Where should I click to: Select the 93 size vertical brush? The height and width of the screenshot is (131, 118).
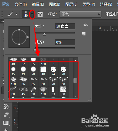[53, 91]
